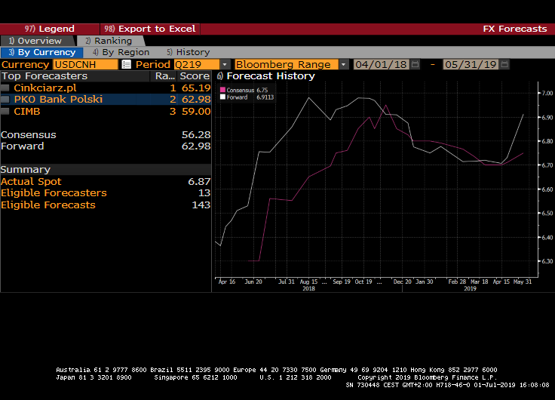Expand the Bloomberg Range dropdown

tap(343, 65)
